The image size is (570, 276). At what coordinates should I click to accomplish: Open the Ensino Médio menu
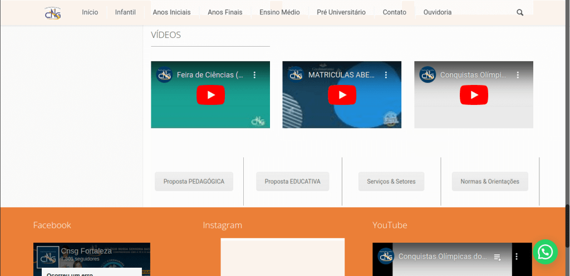[x=279, y=12]
